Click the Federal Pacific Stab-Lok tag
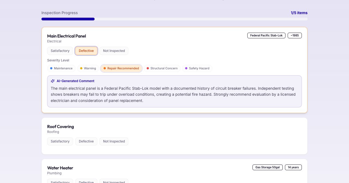349x183 pixels. tap(266, 36)
